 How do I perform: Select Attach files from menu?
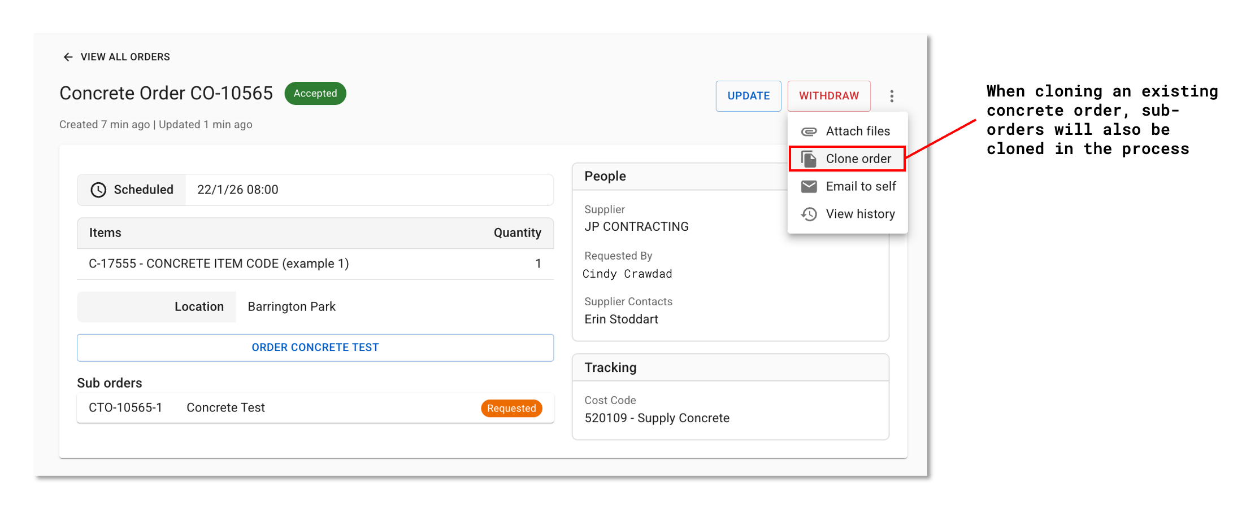pyautogui.click(x=857, y=131)
